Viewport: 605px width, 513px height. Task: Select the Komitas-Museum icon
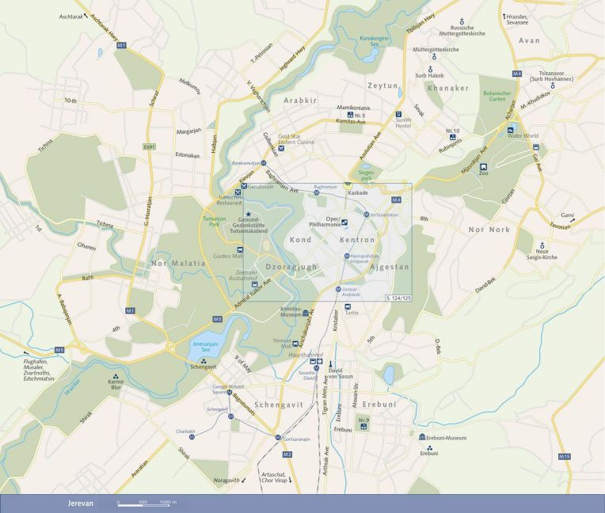click(306, 314)
